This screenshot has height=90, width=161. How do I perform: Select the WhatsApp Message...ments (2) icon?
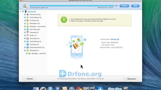(29, 53)
